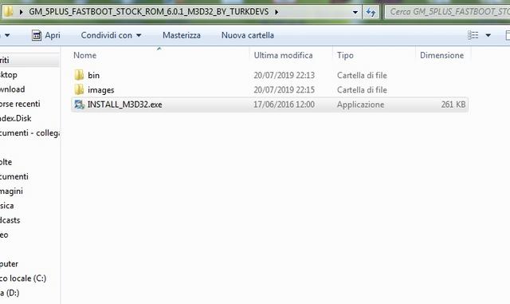
Task: Select the bin folder name
Action: (94, 75)
